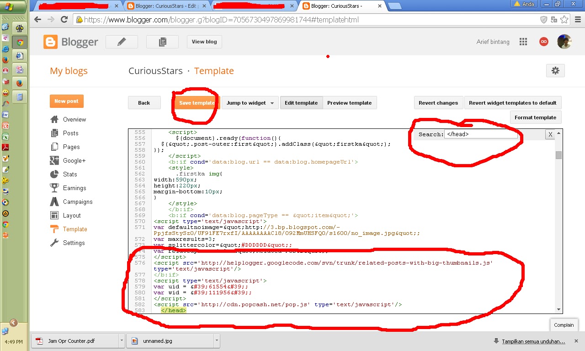
Task: Select the Preview template toggle
Action: pos(350,103)
